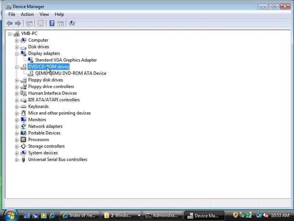
Task: Click the Human Interface Devices icon
Action: (x=24, y=93)
